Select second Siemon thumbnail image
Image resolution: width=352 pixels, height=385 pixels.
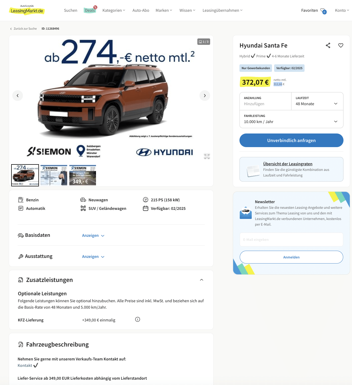coord(54,175)
